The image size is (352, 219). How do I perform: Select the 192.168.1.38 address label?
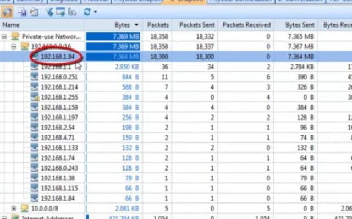[58, 178]
